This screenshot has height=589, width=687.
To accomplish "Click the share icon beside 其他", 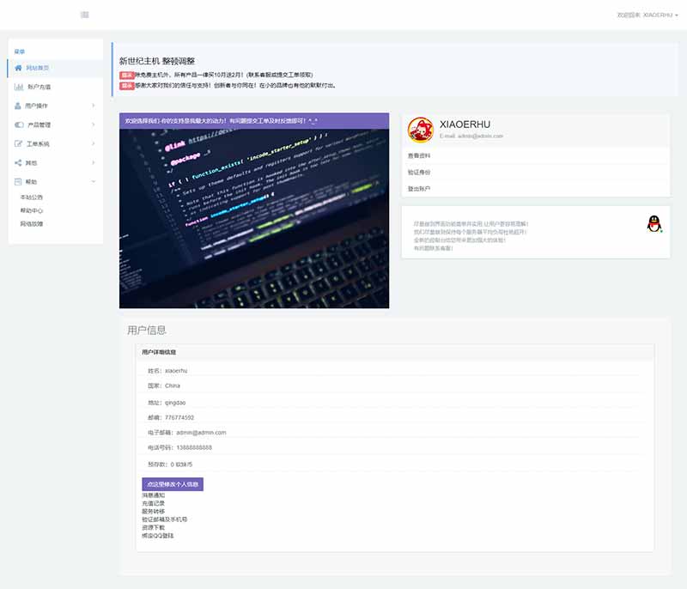I will (x=18, y=162).
